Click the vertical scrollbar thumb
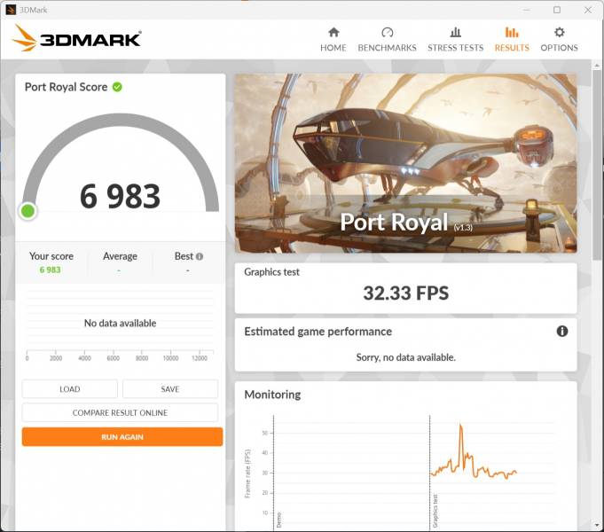Viewport: 604px width, 532px height. click(597, 166)
